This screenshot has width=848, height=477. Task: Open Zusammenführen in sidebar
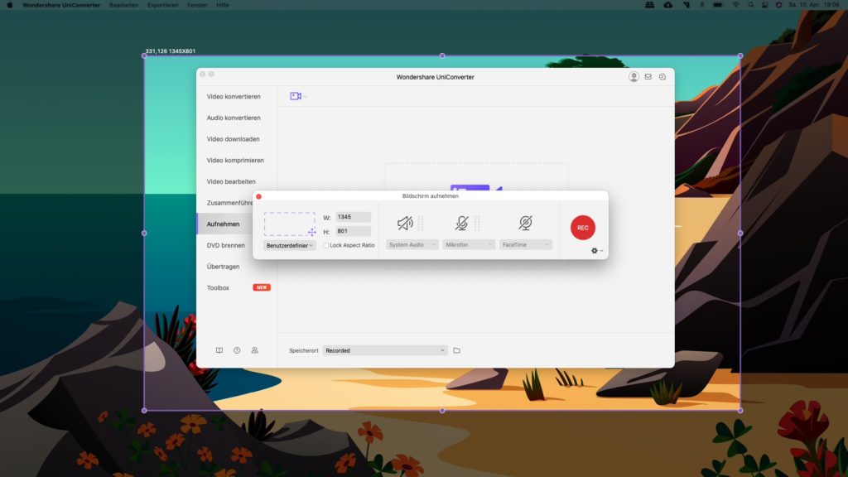click(229, 203)
